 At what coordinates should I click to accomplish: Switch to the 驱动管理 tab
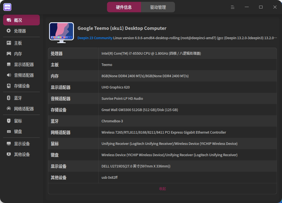(158, 7)
